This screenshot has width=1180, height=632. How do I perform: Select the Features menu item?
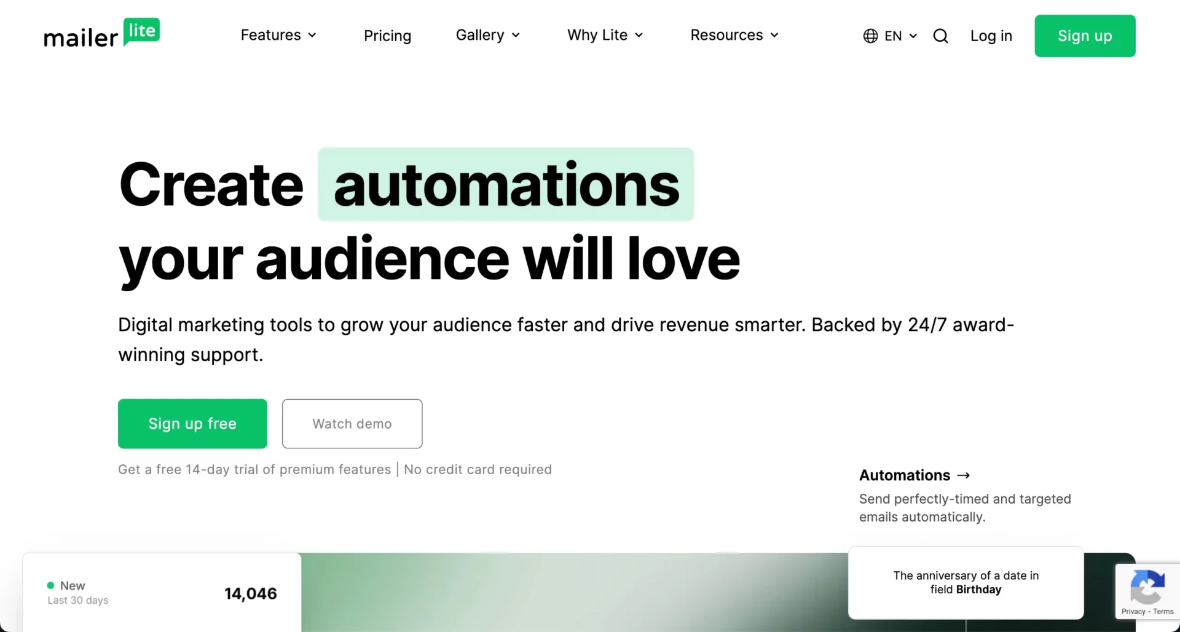(270, 36)
